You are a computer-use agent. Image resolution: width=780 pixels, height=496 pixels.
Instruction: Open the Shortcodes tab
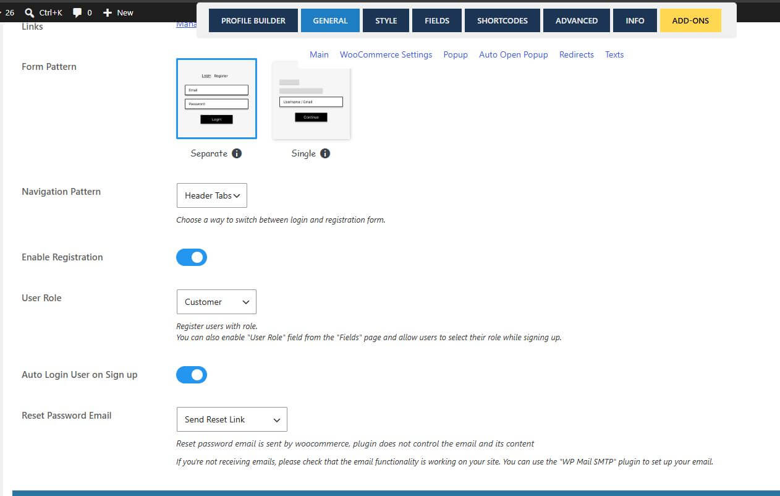coord(502,20)
